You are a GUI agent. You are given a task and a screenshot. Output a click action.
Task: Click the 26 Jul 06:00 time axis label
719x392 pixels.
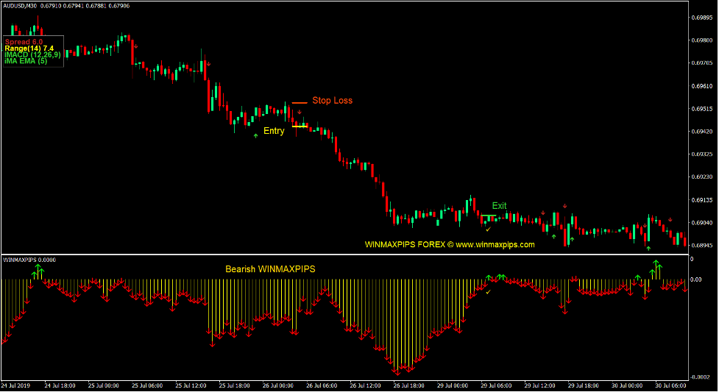(322, 385)
